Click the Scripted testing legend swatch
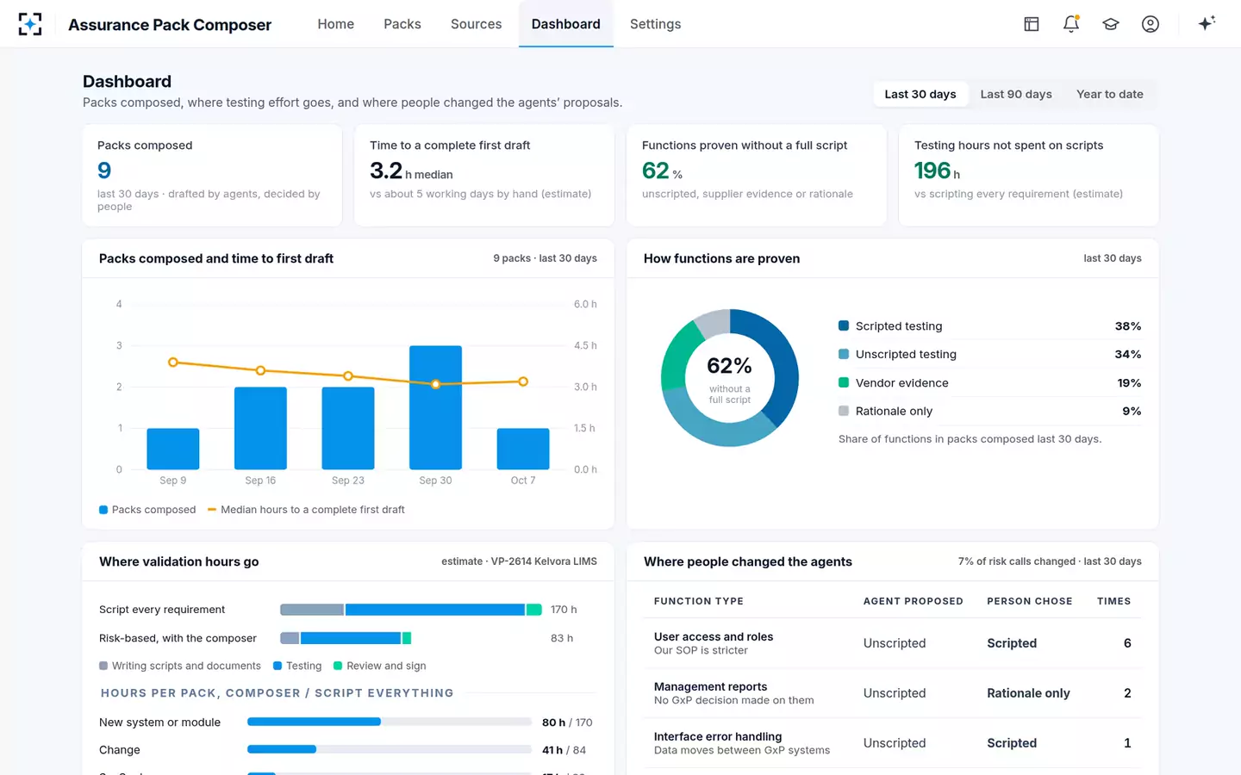The width and height of the screenshot is (1241, 775). (x=844, y=325)
